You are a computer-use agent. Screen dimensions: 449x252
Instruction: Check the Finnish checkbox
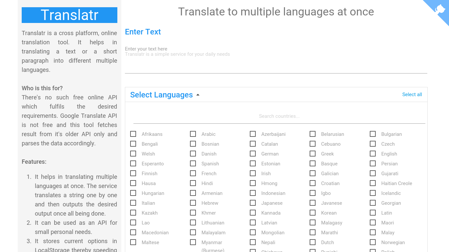[133, 173]
